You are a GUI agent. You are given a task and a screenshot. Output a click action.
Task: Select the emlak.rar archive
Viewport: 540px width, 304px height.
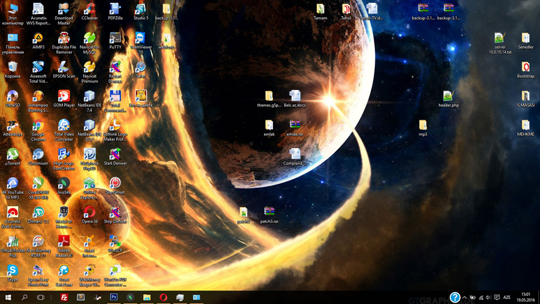pos(295,128)
